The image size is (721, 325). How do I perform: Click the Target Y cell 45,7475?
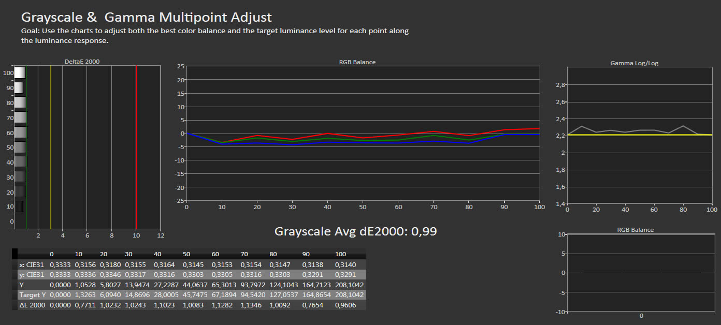(195, 295)
